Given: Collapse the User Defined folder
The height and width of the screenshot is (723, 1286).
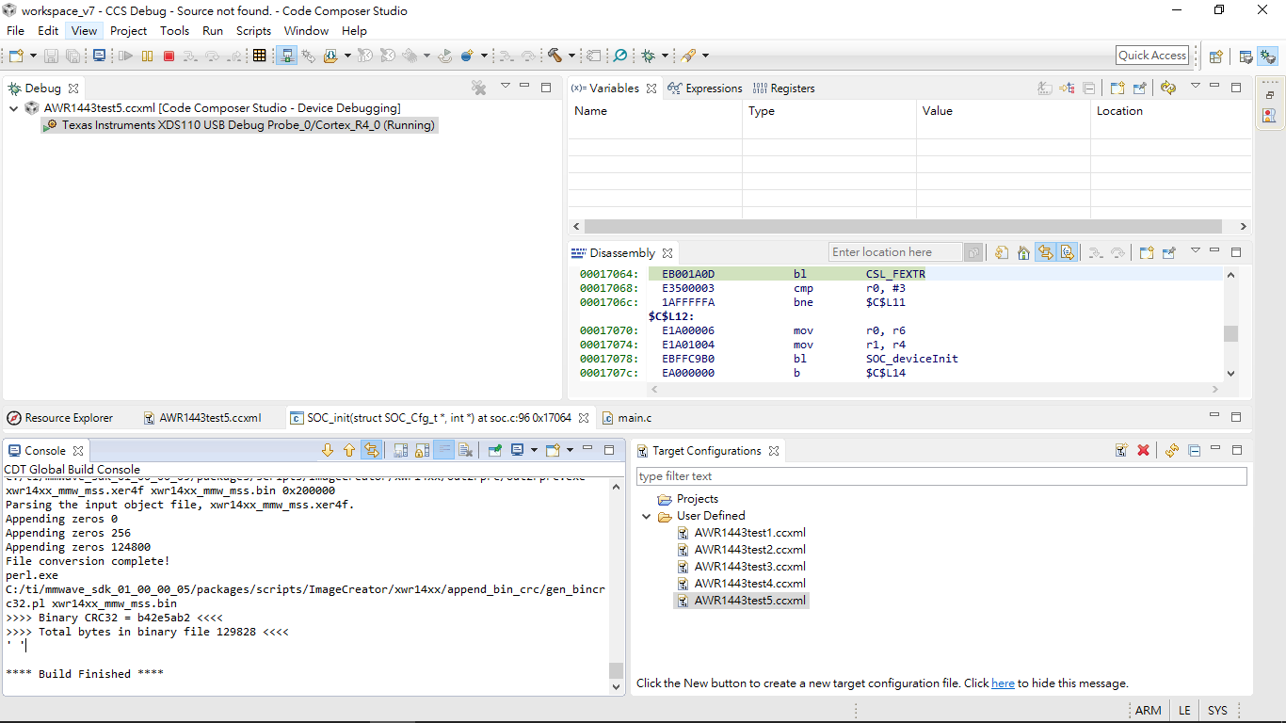Looking at the screenshot, I should point(647,516).
